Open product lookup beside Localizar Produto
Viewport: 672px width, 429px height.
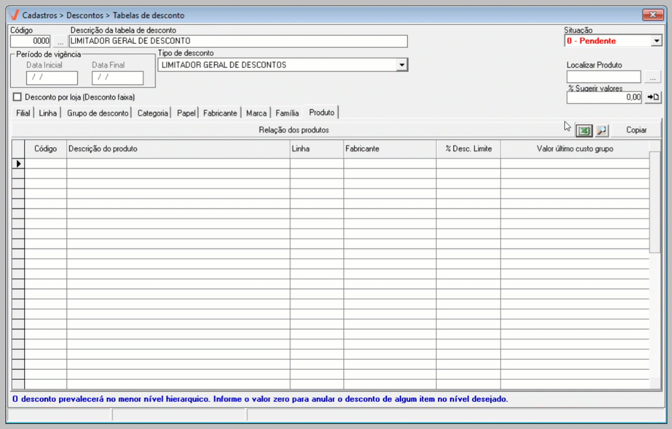click(x=652, y=78)
